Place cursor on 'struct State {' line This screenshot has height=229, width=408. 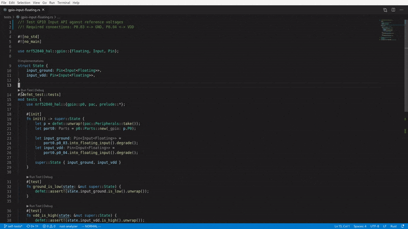pos(33,66)
